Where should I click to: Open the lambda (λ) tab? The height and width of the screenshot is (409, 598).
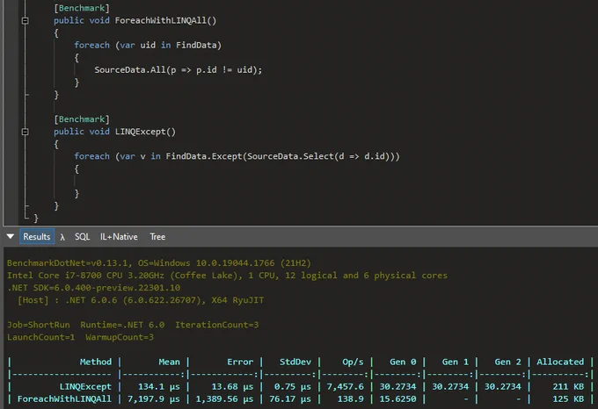[x=62, y=237]
